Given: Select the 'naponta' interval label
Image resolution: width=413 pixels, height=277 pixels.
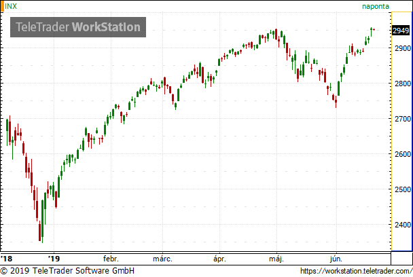Looking at the screenshot, I should pos(376,6).
